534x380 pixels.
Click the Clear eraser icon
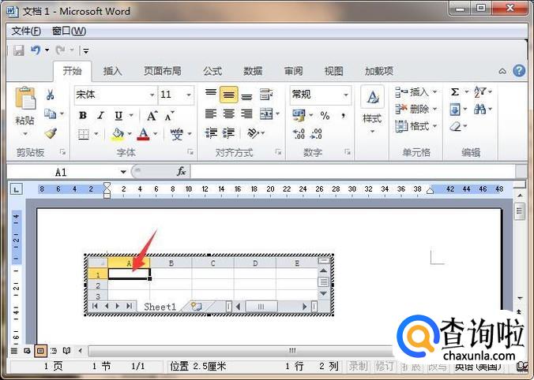click(x=455, y=127)
